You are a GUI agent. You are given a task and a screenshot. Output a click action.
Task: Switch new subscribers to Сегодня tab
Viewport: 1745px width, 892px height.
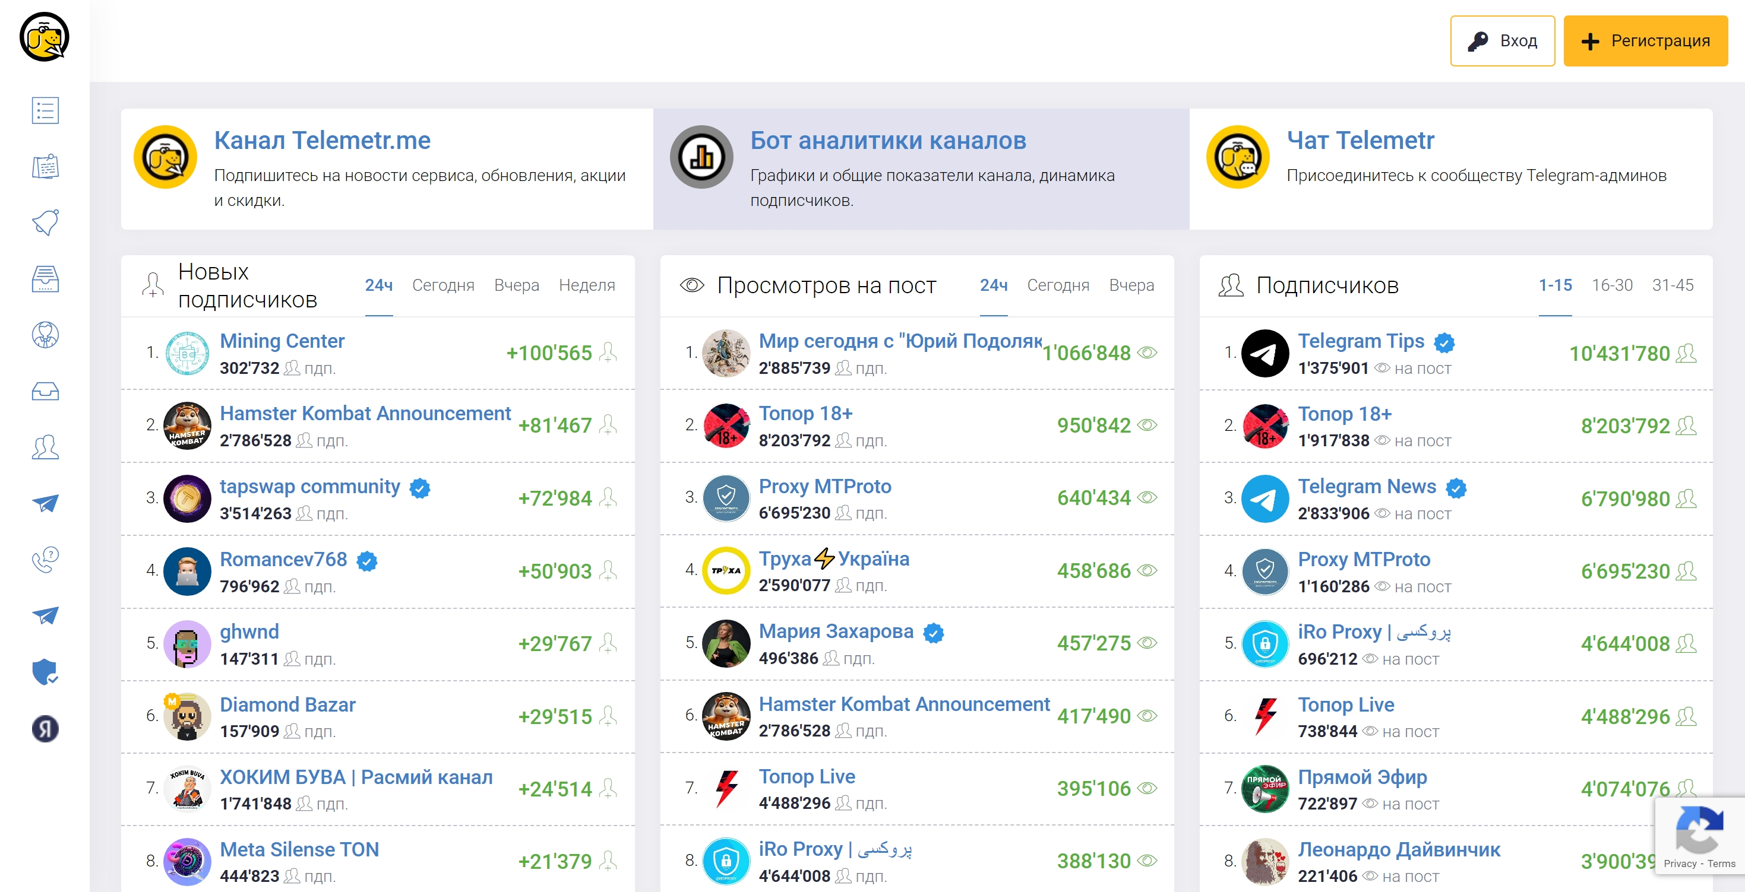[x=443, y=285]
